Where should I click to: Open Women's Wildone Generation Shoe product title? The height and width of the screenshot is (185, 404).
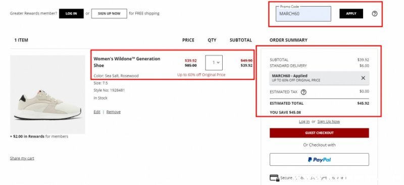(x=127, y=62)
